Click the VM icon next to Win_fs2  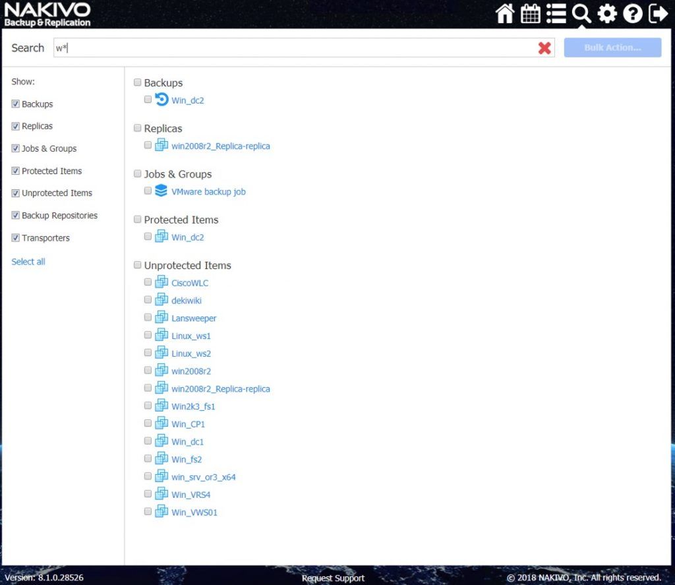click(x=161, y=459)
